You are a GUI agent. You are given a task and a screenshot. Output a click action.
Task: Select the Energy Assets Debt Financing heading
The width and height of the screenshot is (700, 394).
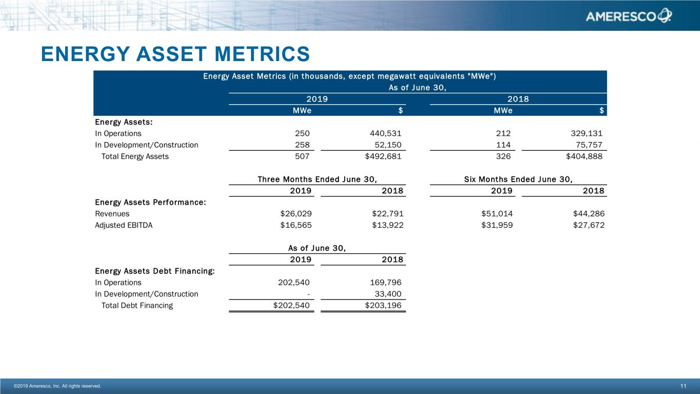[x=155, y=271]
